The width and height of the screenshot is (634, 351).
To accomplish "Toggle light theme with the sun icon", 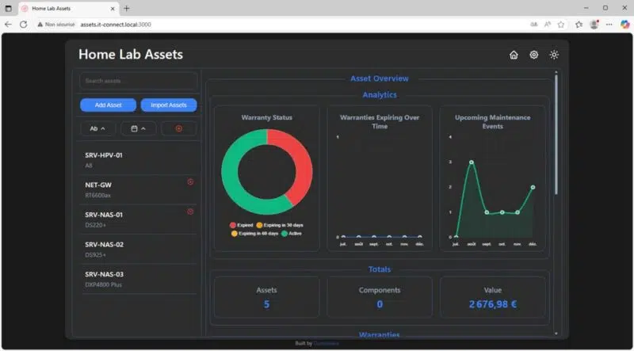I will pos(554,55).
